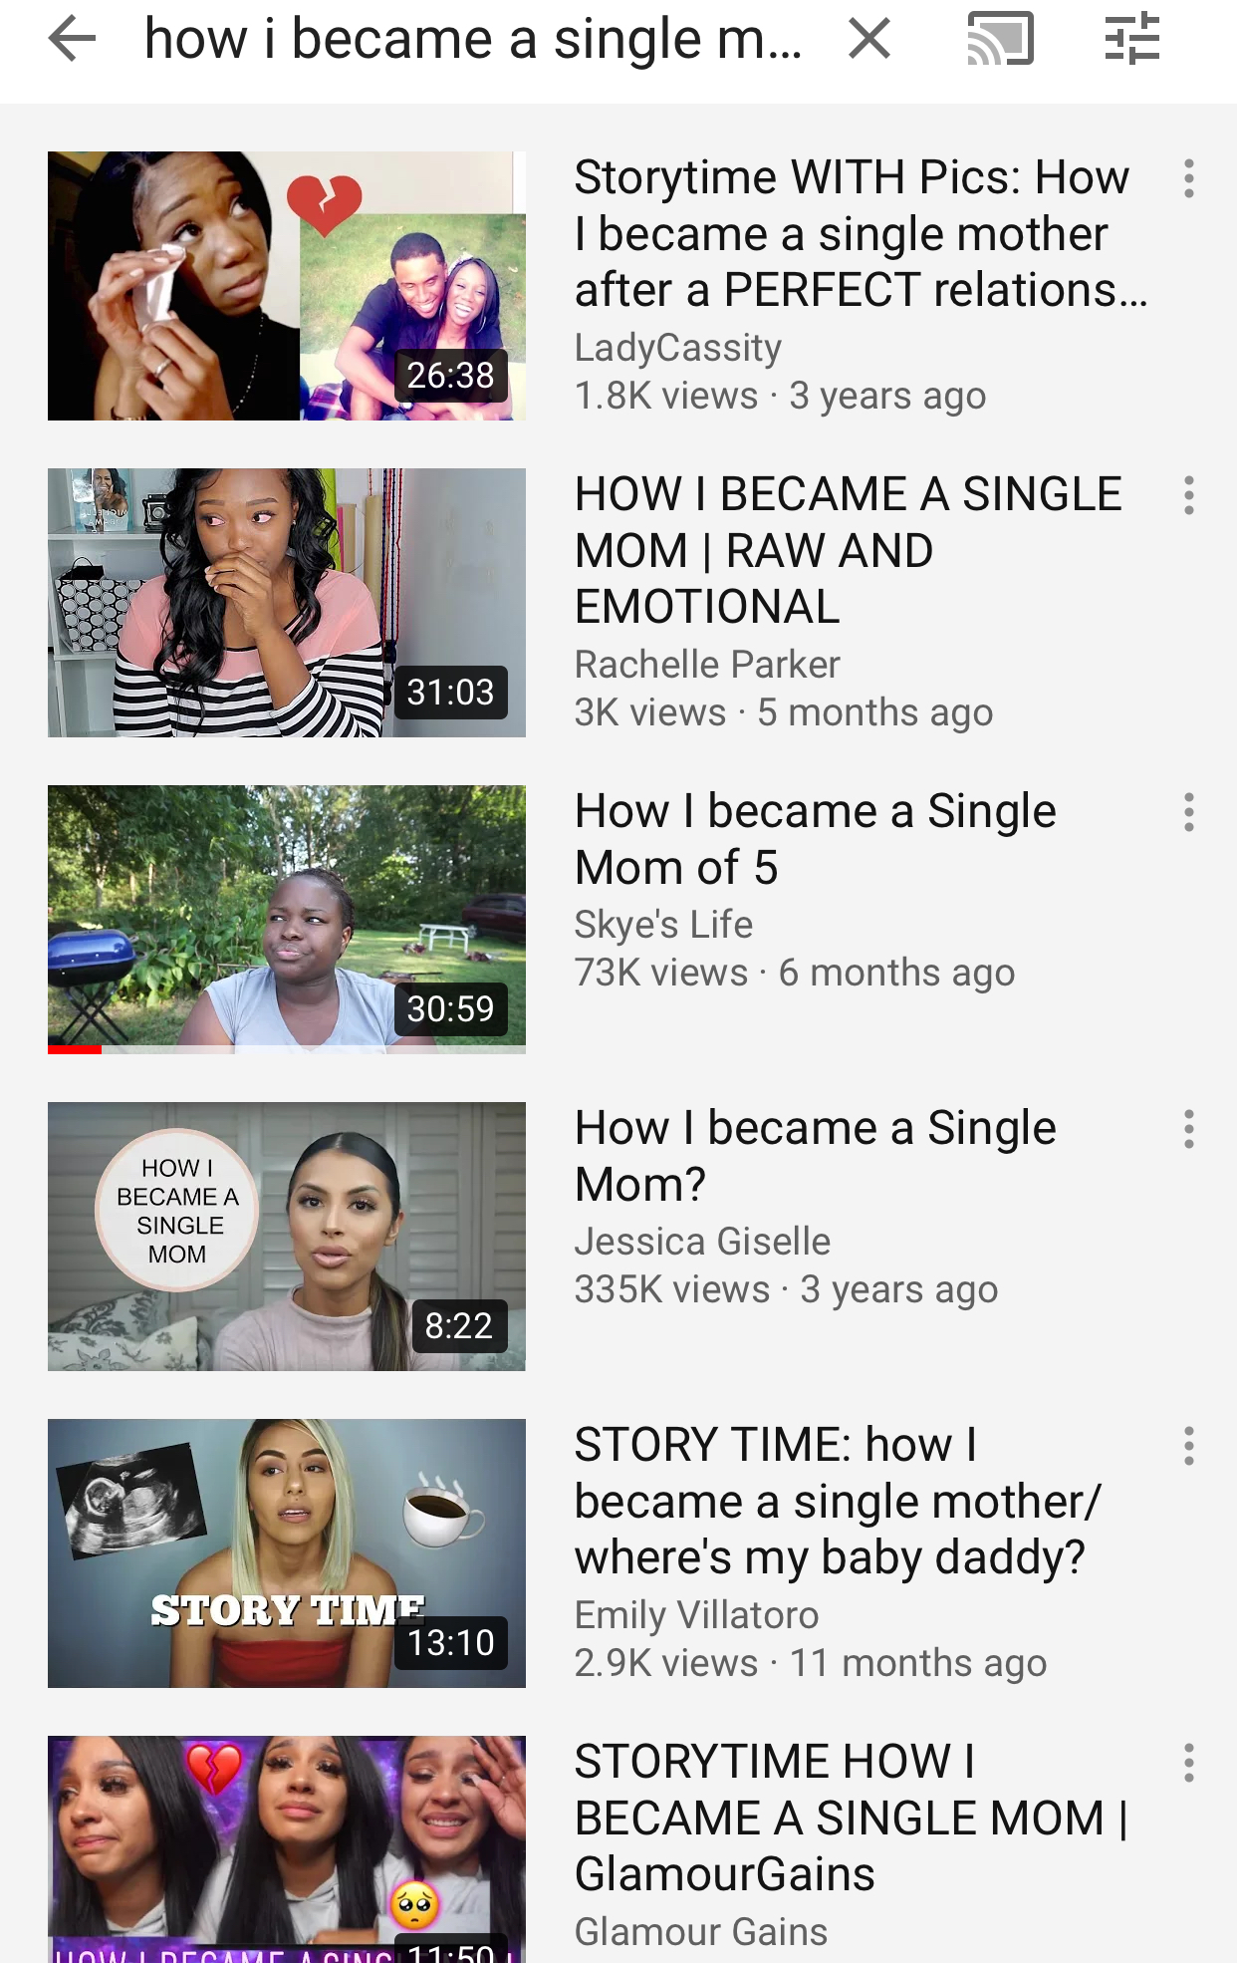Select title 'HOW I BECAME A SINGLE MOM | RAW AND EMOTIONAL'

[849, 550]
